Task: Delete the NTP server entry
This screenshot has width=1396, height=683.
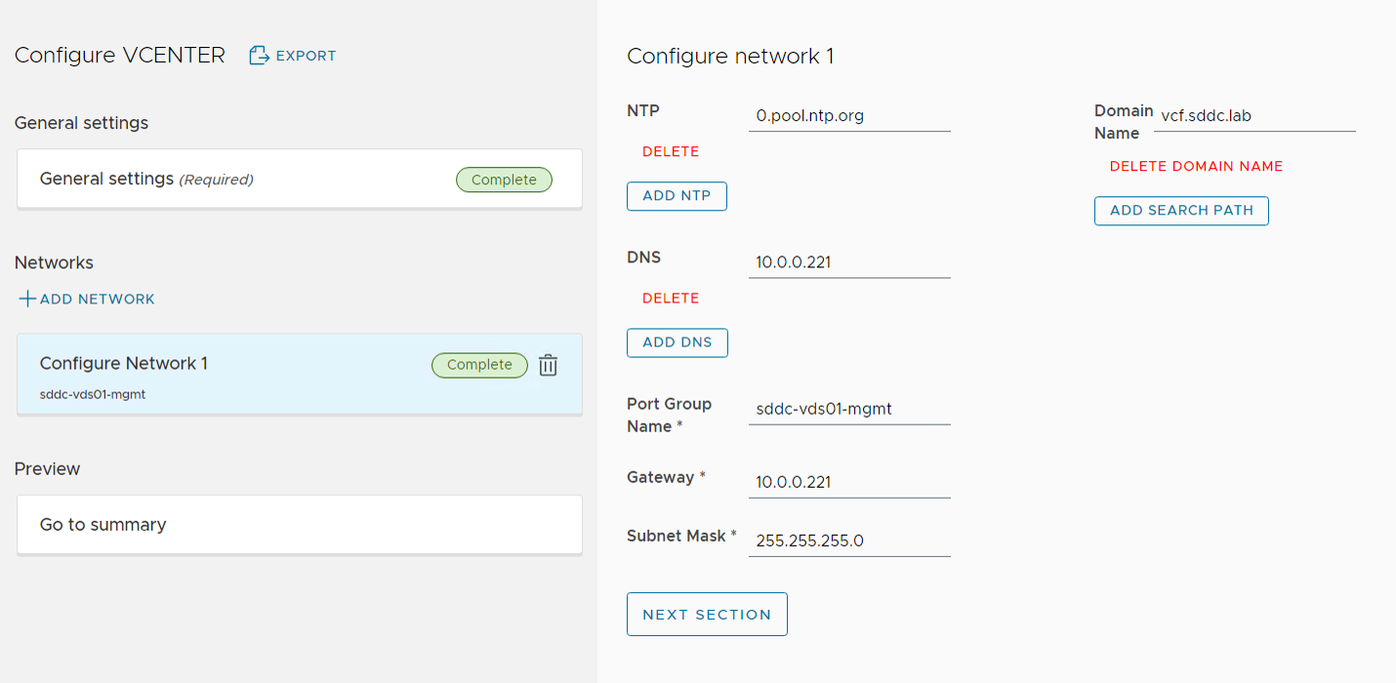Action: pos(671,152)
